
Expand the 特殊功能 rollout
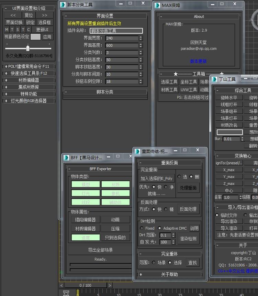point(29,94)
